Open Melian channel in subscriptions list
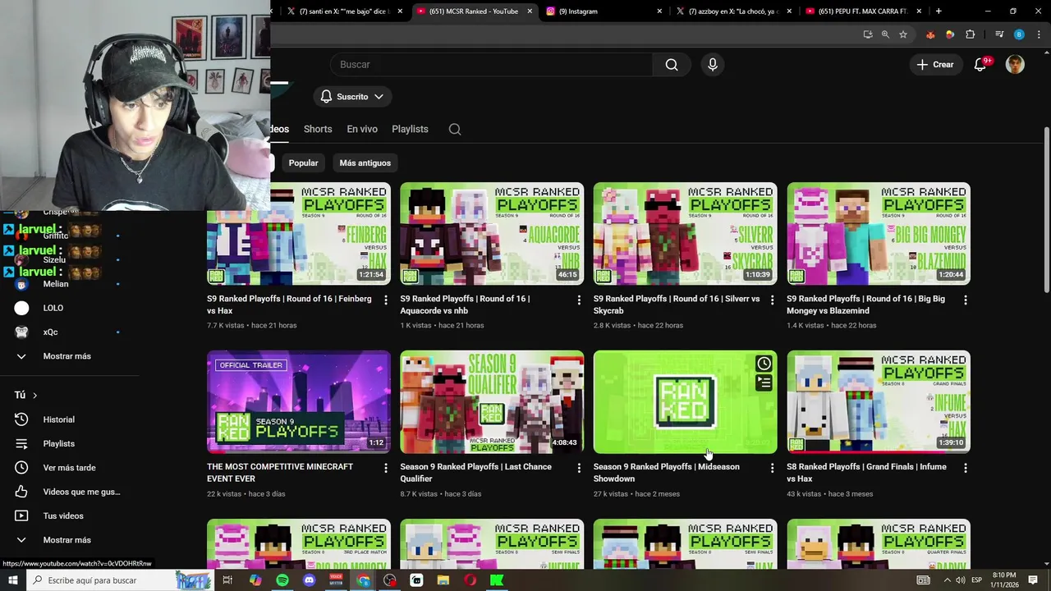 click(x=56, y=284)
